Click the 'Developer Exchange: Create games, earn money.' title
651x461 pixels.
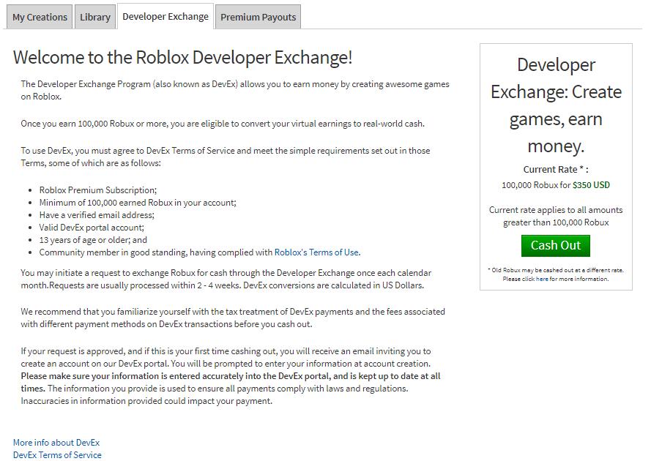click(x=556, y=105)
